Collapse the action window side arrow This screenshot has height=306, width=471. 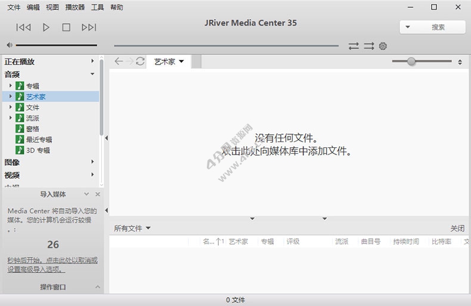(x=106, y=211)
